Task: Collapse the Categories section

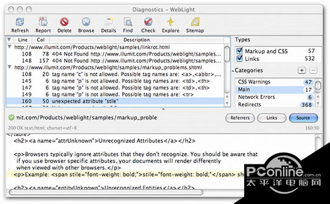Action: pyautogui.click(x=233, y=71)
